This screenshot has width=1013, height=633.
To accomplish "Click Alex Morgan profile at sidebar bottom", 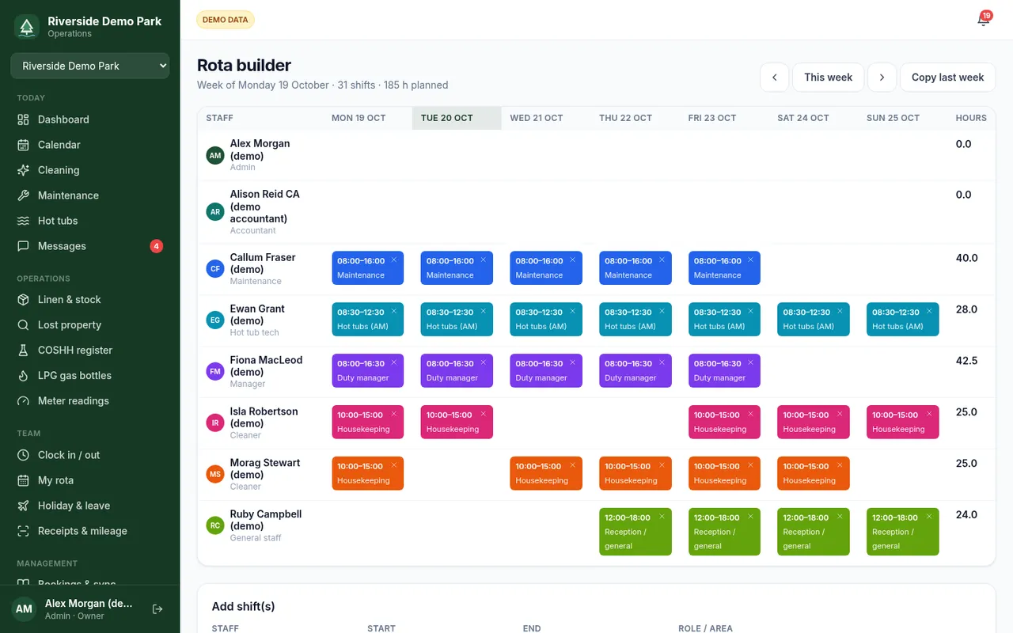I will pyautogui.click(x=78, y=609).
